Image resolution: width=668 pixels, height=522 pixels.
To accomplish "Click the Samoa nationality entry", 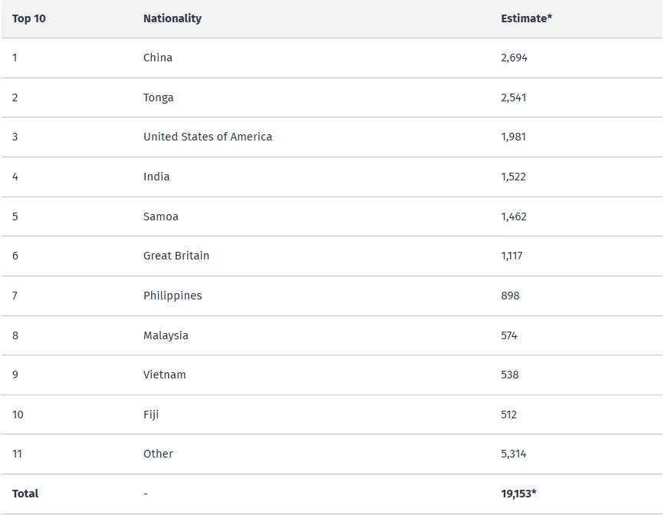I will point(160,216).
